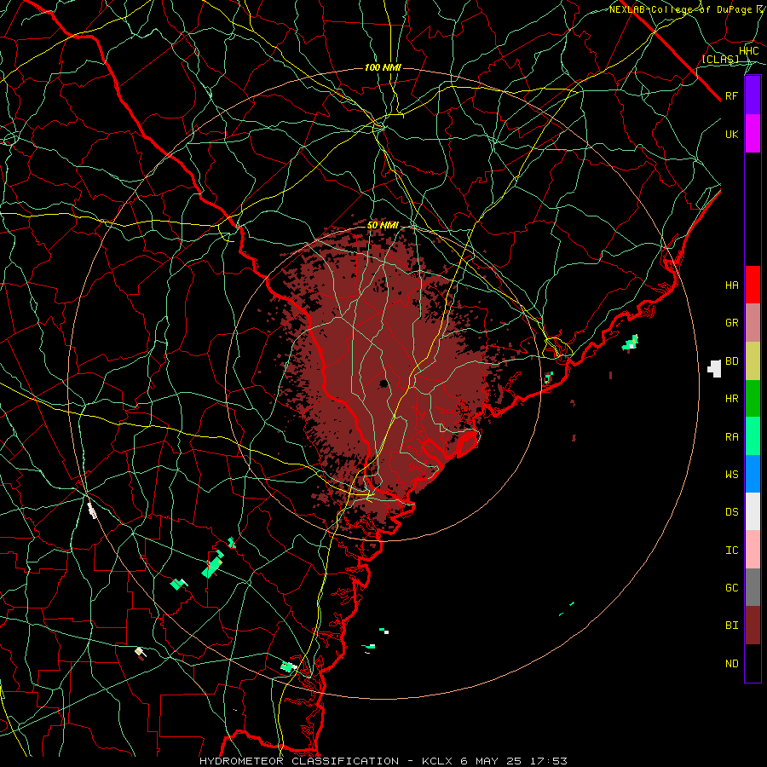This screenshot has width=767, height=767.
Task: Click the [CLAS] unit label
Action: 720,60
